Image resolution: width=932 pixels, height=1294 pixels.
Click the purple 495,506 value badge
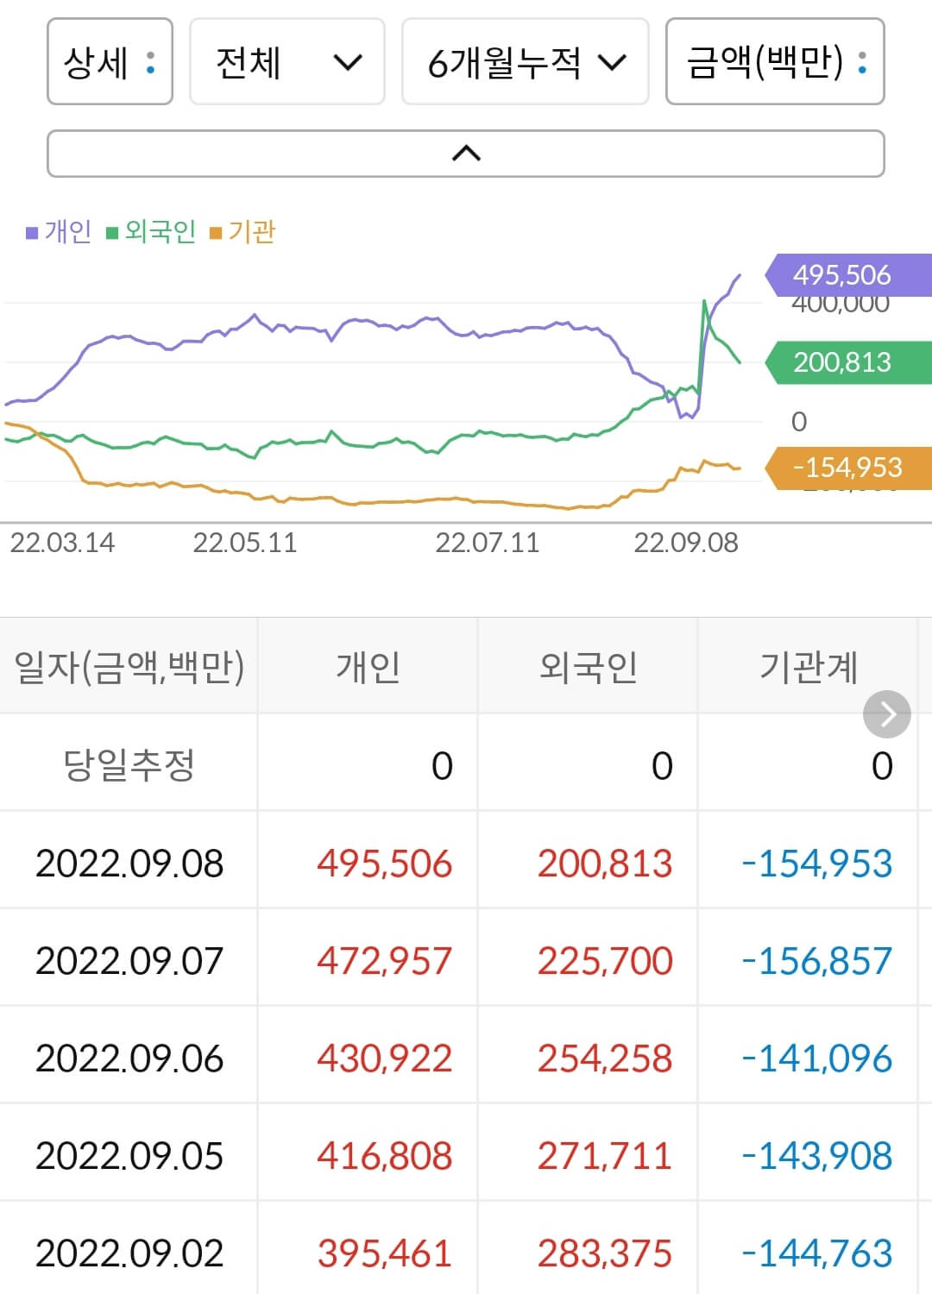pyautogui.click(x=841, y=276)
